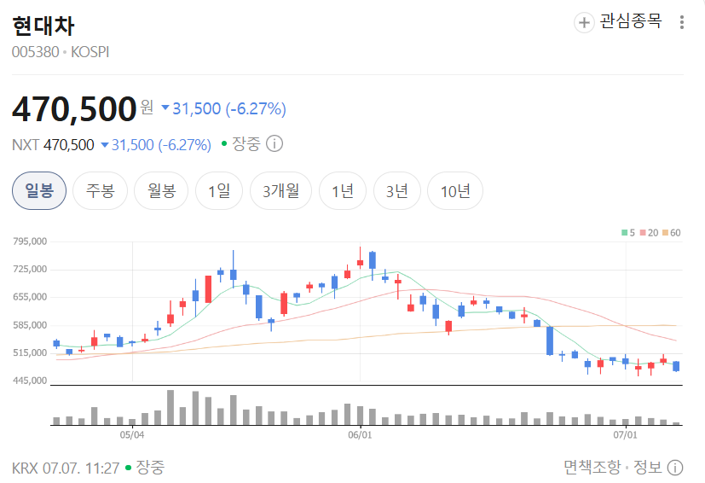Click the 06/01 date axis label
The height and width of the screenshot is (483, 705).
click(360, 435)
